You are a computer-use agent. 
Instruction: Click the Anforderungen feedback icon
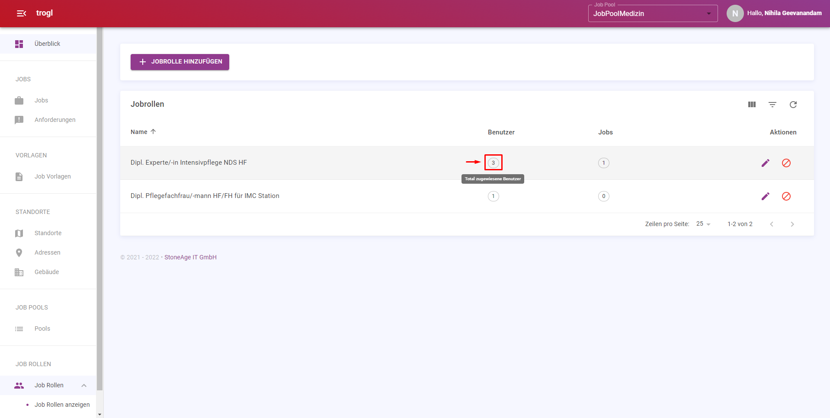(x=19, y=120)
